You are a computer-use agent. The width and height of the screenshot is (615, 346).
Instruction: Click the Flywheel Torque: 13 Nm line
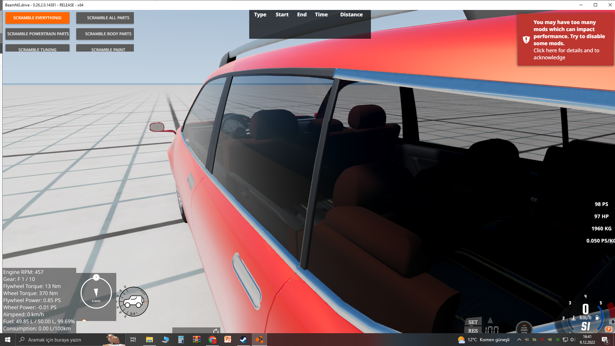[x=32, y=286]
